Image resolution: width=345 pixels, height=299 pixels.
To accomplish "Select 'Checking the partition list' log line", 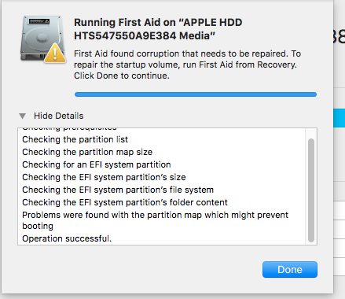I will point(75,139).
